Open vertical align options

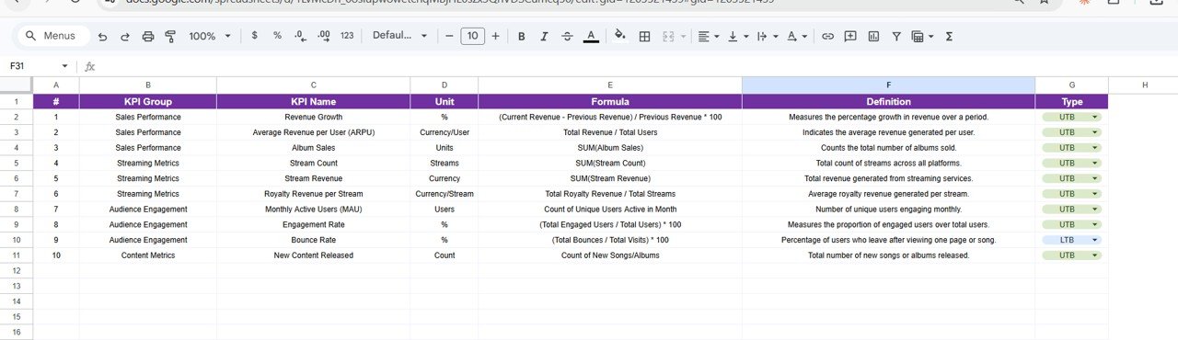(x=737, y=36)
